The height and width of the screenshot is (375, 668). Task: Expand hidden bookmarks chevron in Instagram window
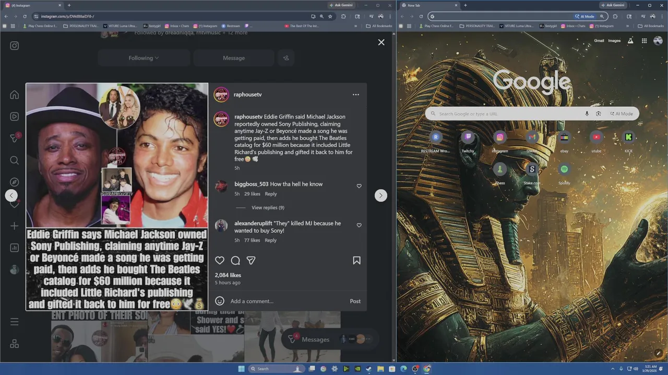point(356,26)
